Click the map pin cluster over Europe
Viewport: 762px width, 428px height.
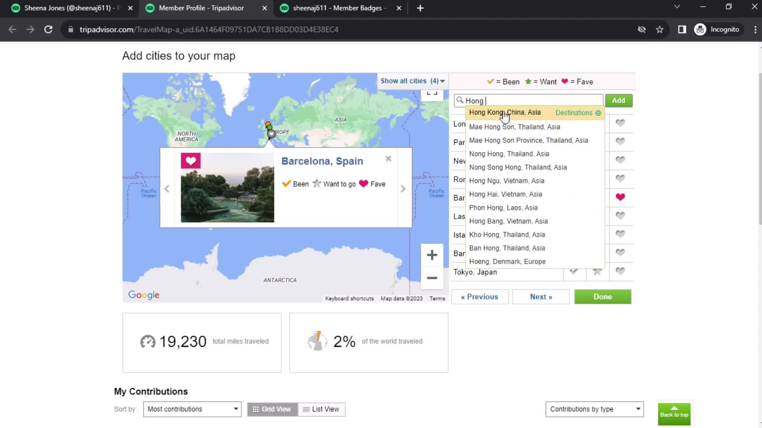(x=269, y=130)
